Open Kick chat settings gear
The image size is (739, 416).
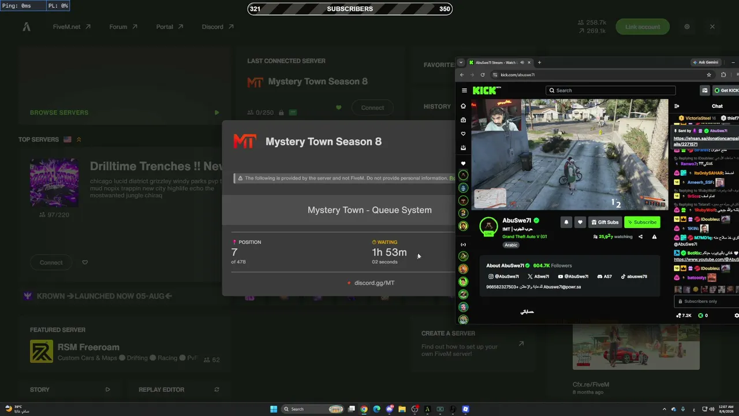[736, 315]
